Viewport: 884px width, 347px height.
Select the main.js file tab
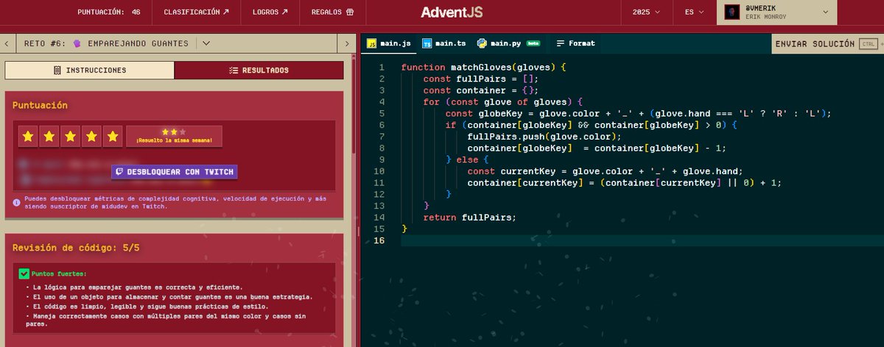click(x=389, y=43)
